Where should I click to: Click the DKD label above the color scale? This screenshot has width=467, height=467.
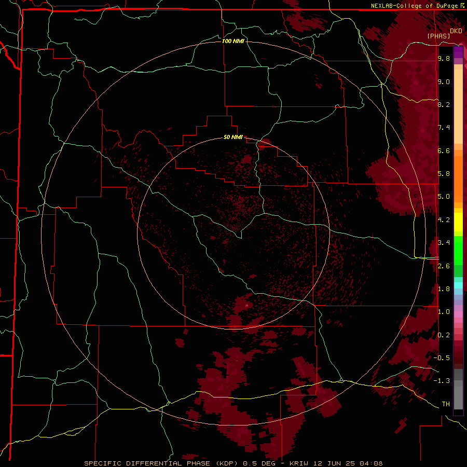coord(456,31)
